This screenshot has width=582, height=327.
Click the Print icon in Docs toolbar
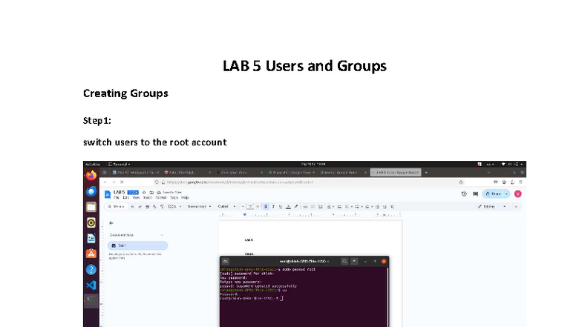[x=147, y=206]
